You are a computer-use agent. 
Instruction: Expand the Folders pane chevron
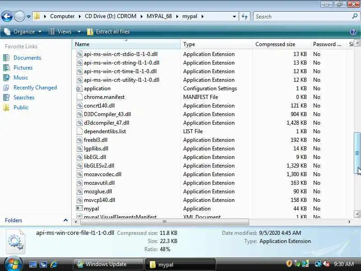65,220
